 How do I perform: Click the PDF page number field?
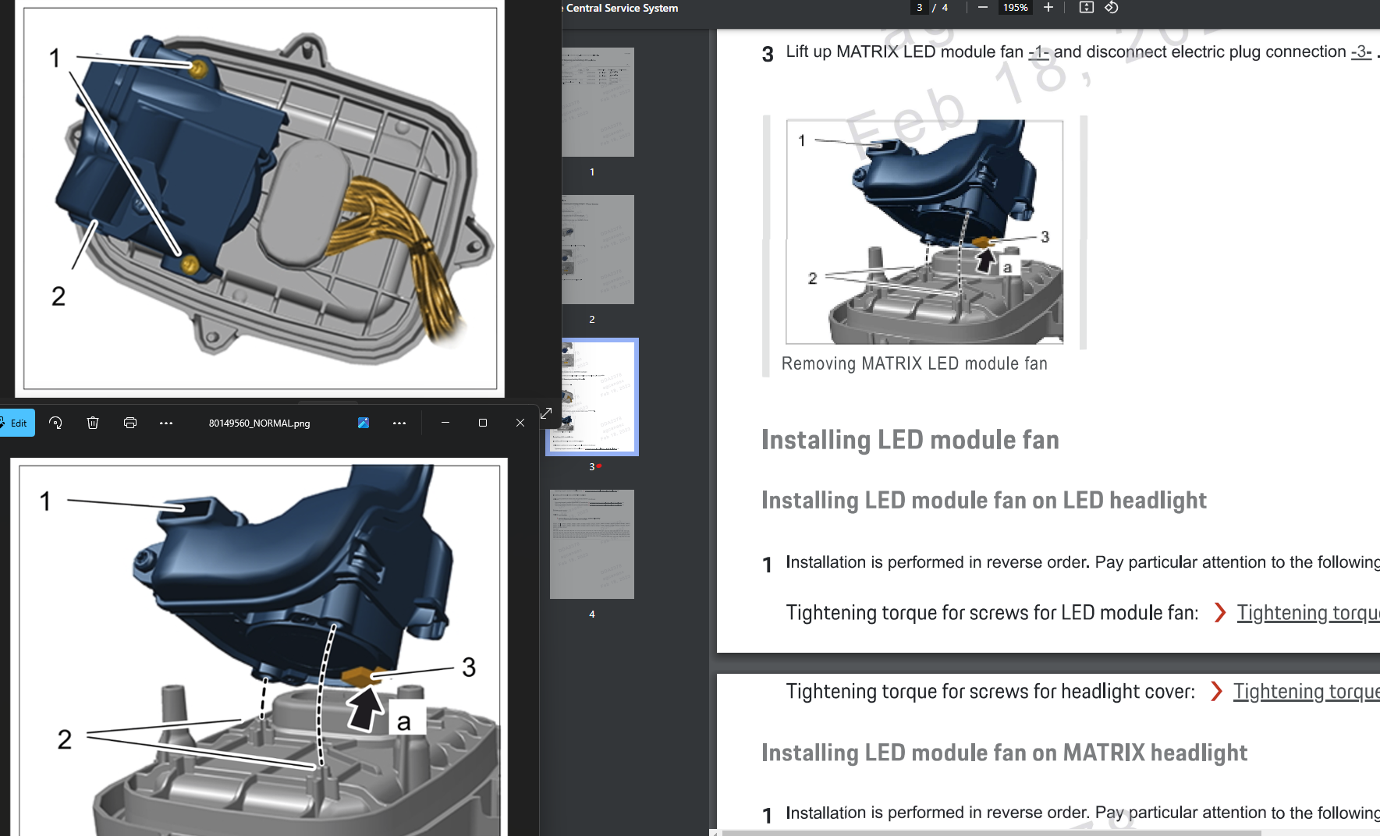point(920,8)
